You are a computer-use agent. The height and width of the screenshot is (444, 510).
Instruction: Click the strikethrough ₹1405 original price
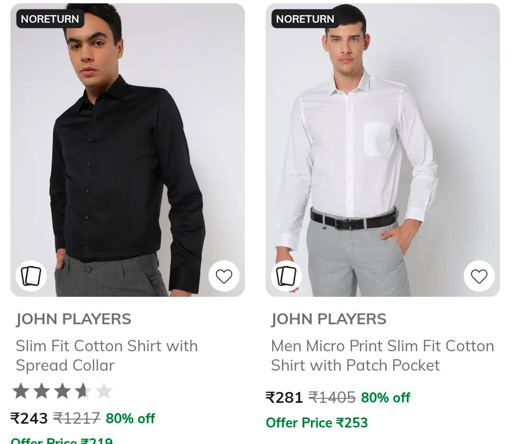tap(332, 398)
